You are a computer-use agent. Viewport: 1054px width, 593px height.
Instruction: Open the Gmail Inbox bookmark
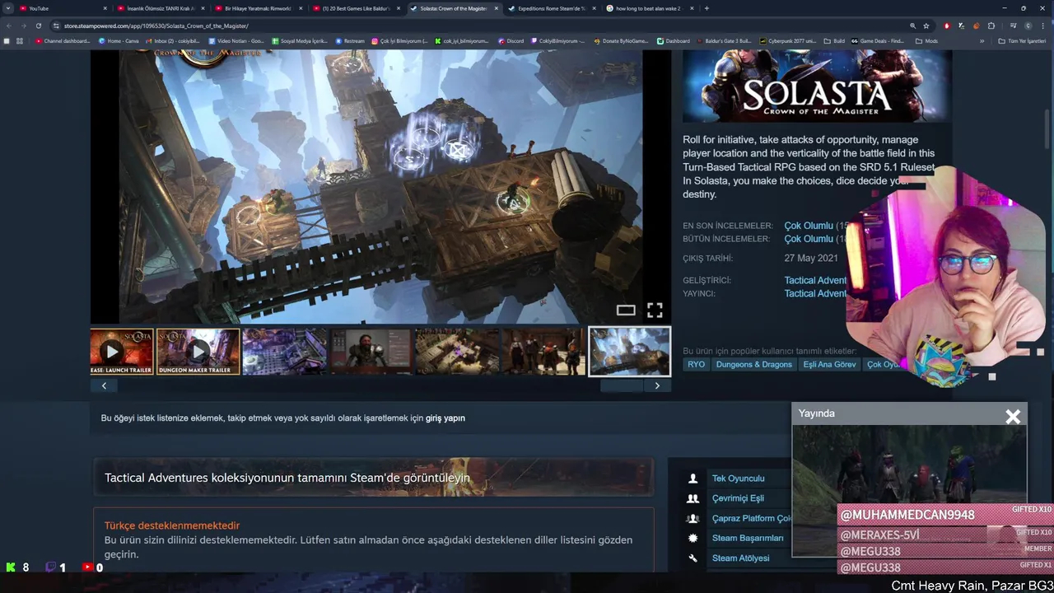click(x=173, y=40)
